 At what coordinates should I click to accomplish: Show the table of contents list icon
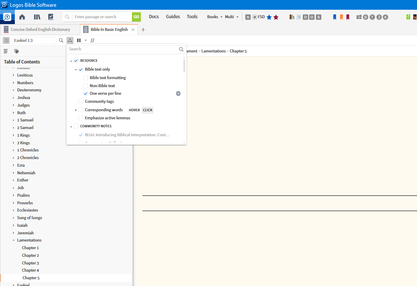click(x=5, y=51)
